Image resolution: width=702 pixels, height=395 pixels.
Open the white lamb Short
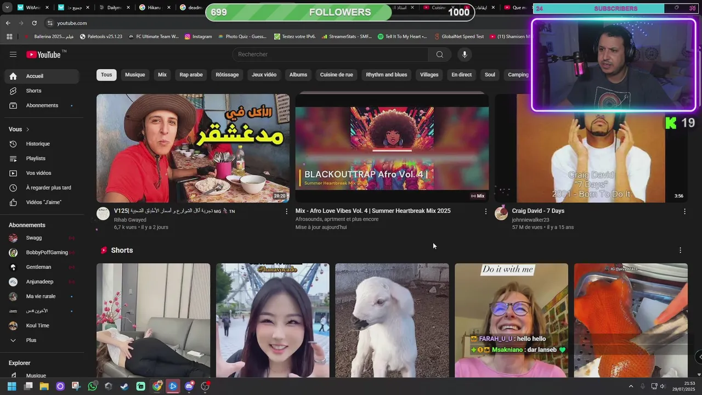pos(392,320)
